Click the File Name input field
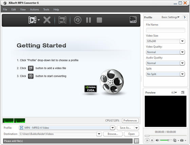This screenshot has height=145, width=190. point(166,30)
